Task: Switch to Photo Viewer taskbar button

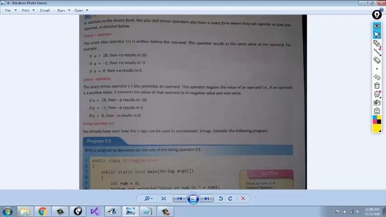Action: click(x=130, y=212)
